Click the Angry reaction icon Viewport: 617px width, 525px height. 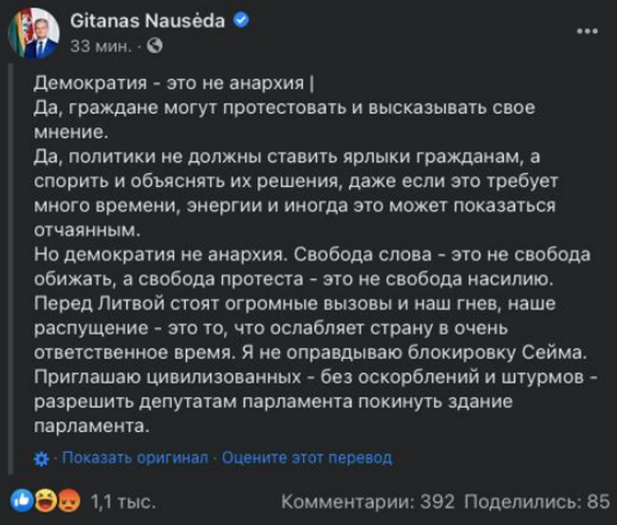tap(64, 500)
